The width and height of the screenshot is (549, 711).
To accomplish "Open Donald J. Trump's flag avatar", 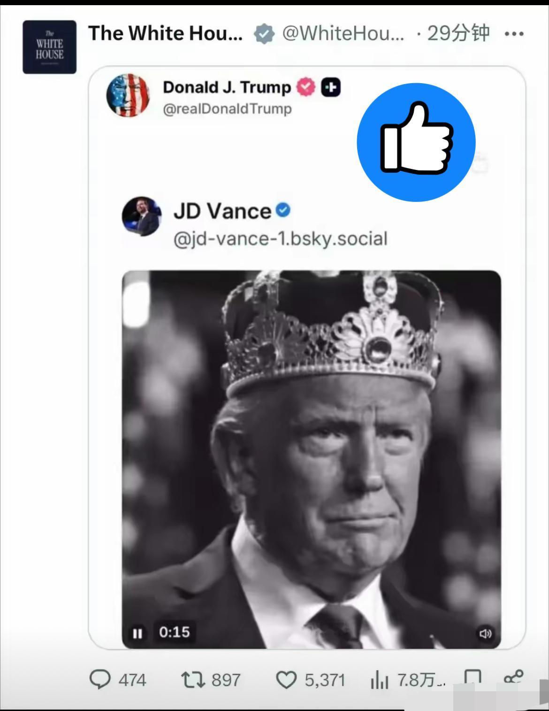I will click(128, 95).
